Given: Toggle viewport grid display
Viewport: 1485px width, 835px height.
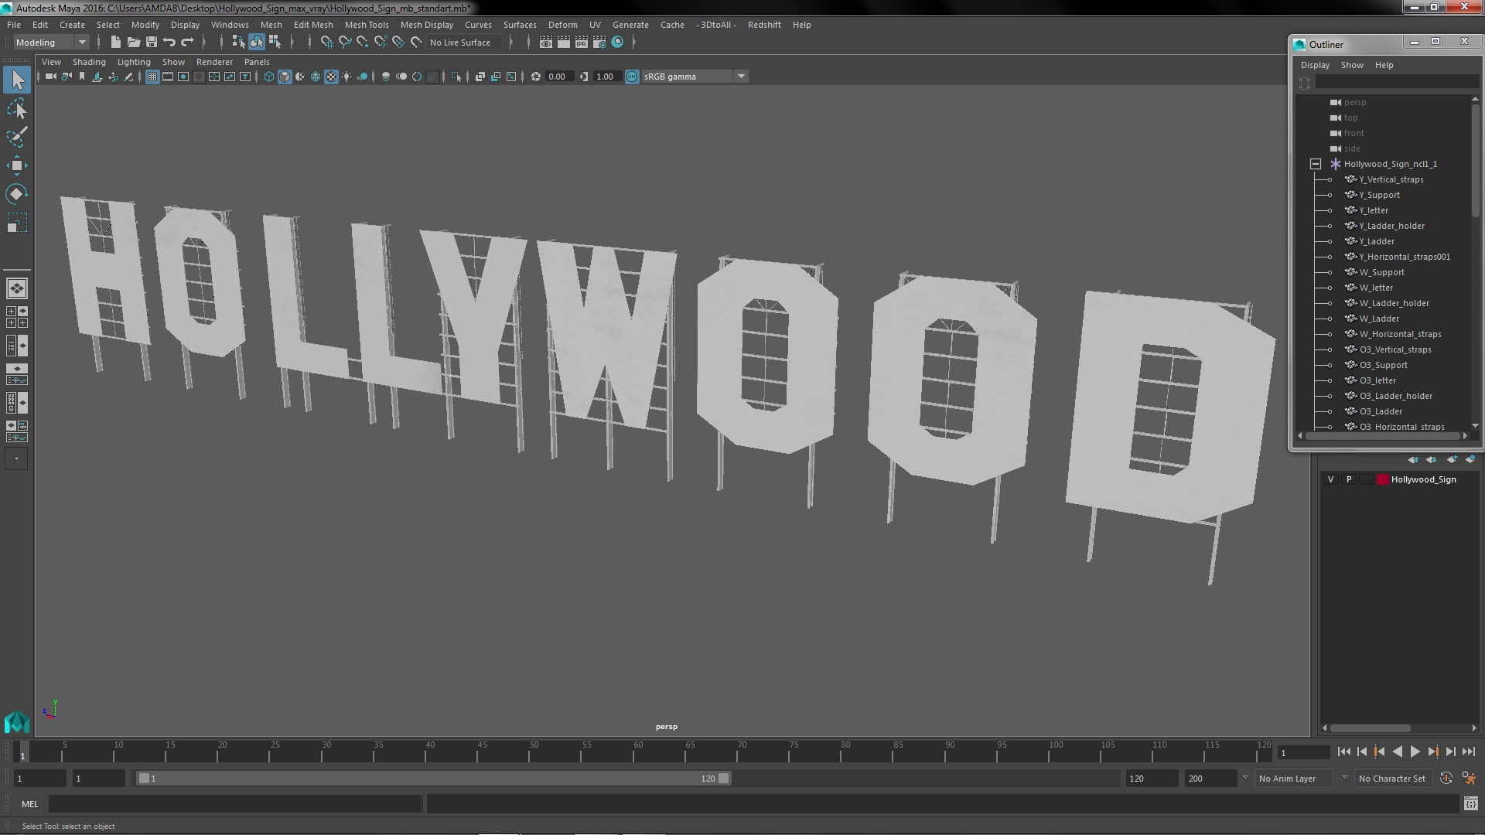Looking at the screenshot, I should point(152,77).
